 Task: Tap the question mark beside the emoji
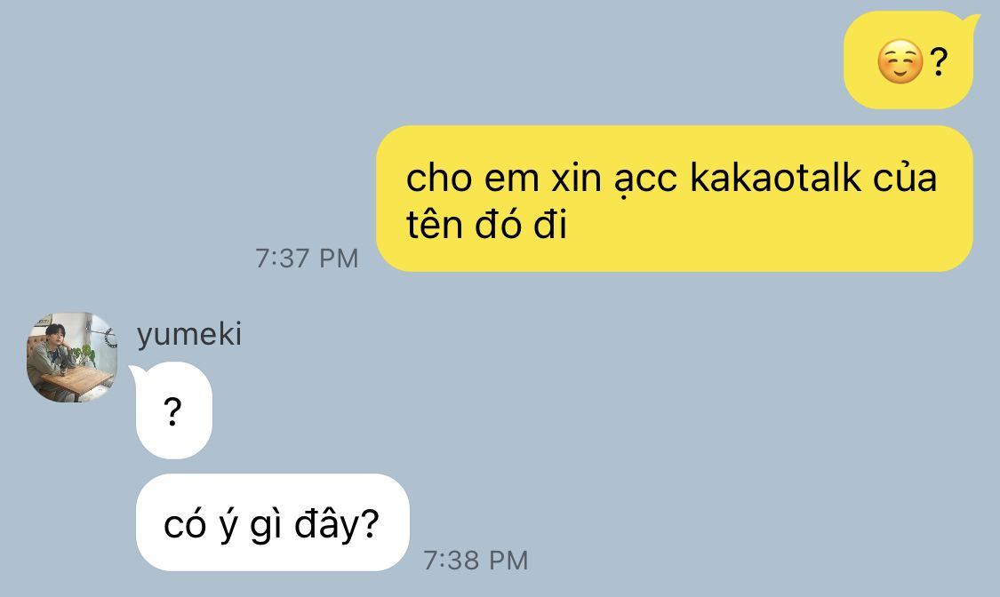(938, 62)
